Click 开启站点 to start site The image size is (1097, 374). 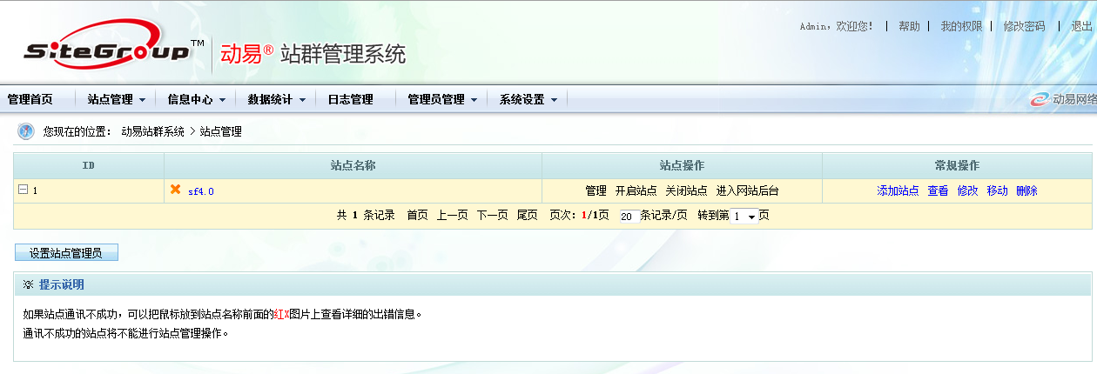(x=636, y=190)
